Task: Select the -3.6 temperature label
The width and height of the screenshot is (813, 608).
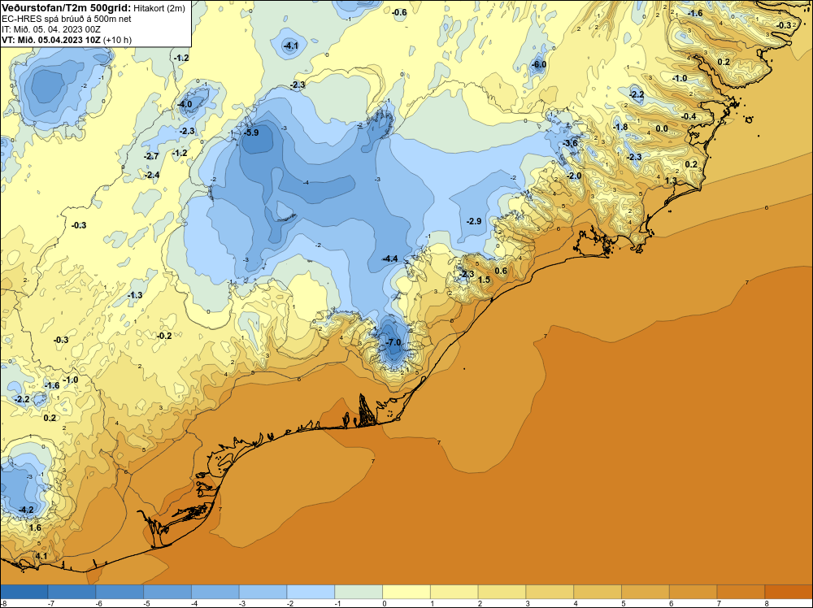Action: (570, 143)
